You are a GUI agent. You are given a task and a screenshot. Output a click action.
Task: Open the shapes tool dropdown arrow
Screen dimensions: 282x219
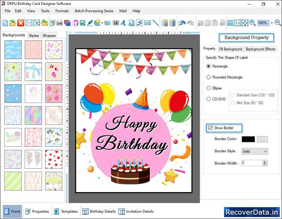click(102, 23)
